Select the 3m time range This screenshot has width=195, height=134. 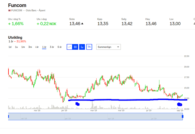click(x=30, y=47)
